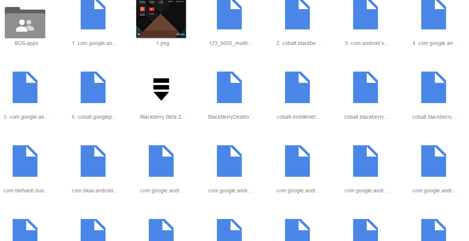Click the "123_b055_multil…" file name
The width and height of the screenshot is (469, 241).
[x=231, y=43]
